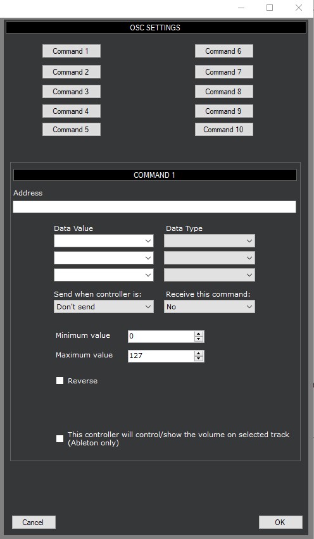The image size is (314, 539).
Task: Choose the Command 10 button
Action: pos(224,130)
